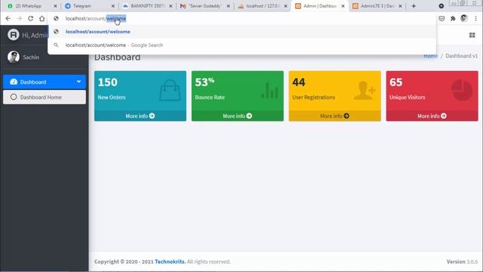The width and height of the screenshot is (483, 272).
Task: Go back using browser back arrow
Action: coord(8,18)
